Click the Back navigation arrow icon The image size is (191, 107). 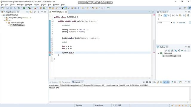[97, 8]
